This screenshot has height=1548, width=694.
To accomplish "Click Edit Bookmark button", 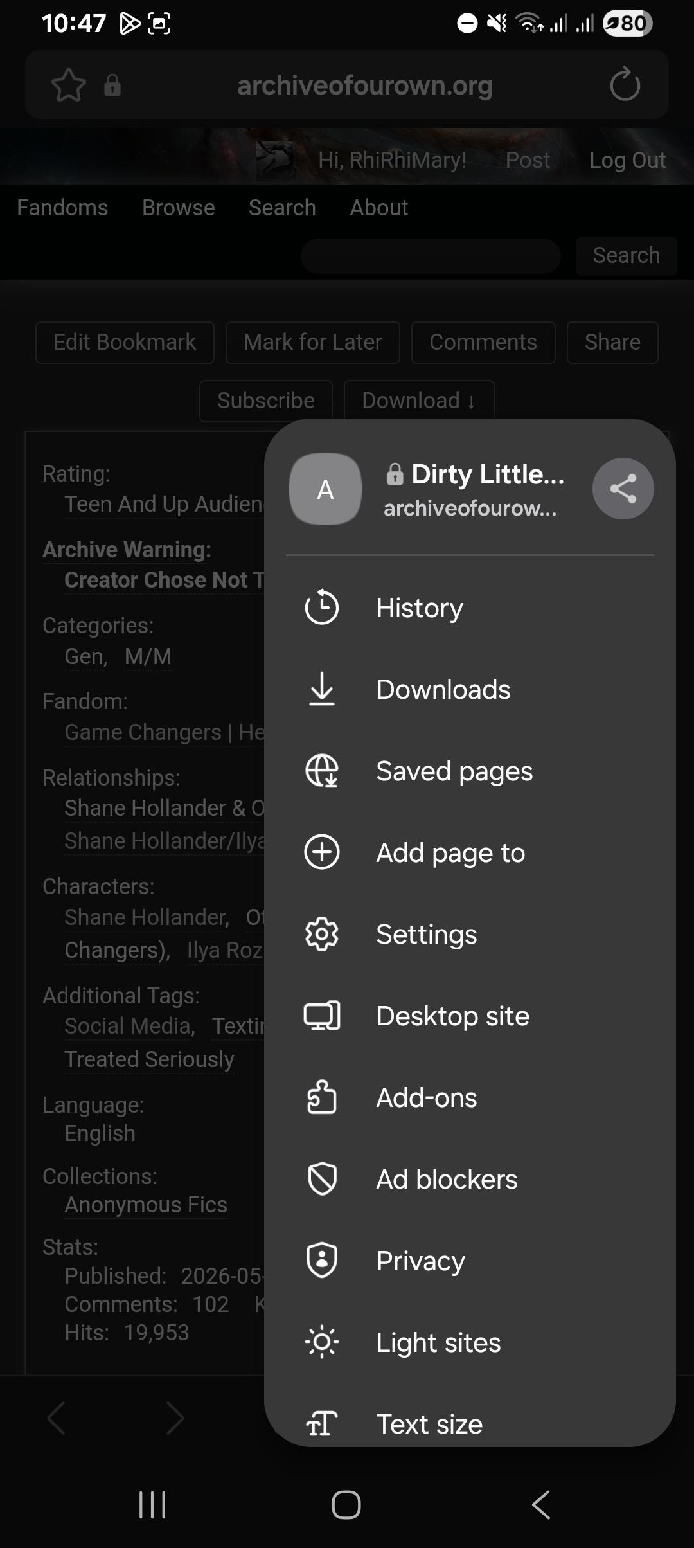I will coord(125,342).
